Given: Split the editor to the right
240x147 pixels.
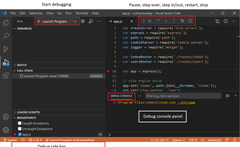Looking at the screenshot, I should coord(226,21).
